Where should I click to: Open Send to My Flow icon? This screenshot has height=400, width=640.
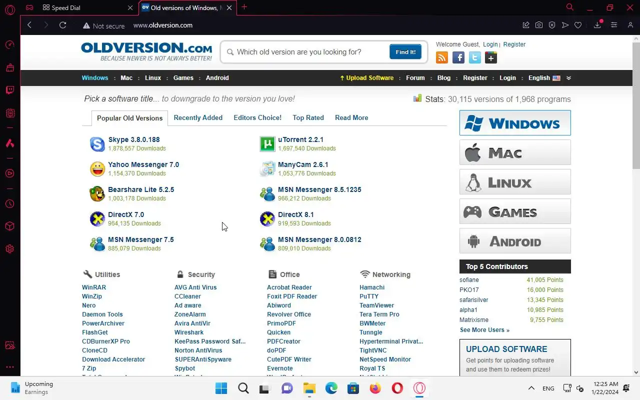point(565,25)
